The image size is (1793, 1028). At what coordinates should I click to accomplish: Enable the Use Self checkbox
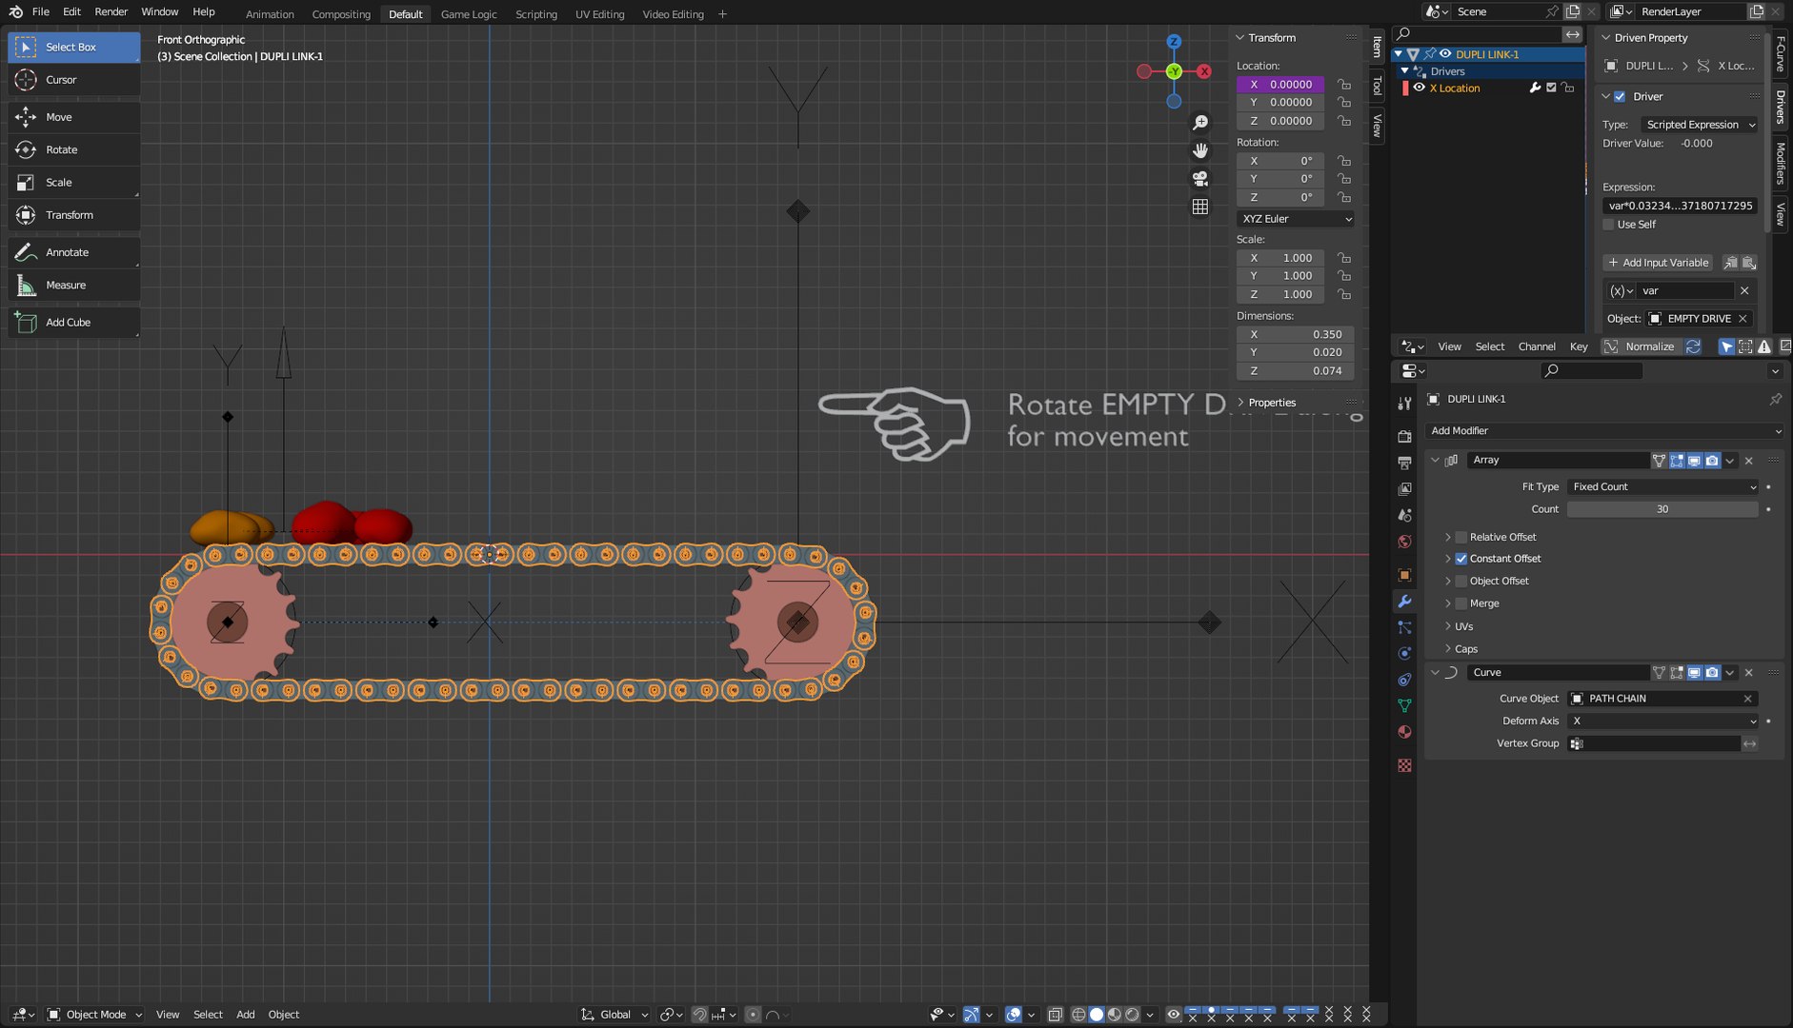(x=1609, y=225)
